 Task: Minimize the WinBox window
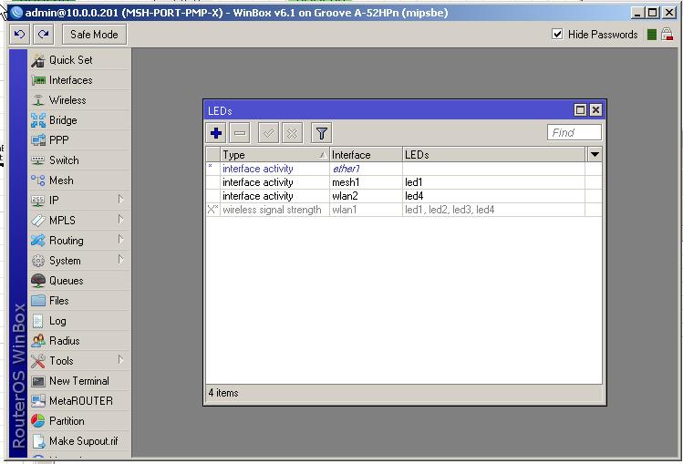[637, 13]
